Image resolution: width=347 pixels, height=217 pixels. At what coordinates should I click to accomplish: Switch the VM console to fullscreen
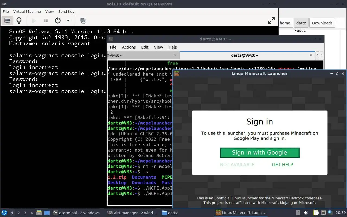[271, 21]
